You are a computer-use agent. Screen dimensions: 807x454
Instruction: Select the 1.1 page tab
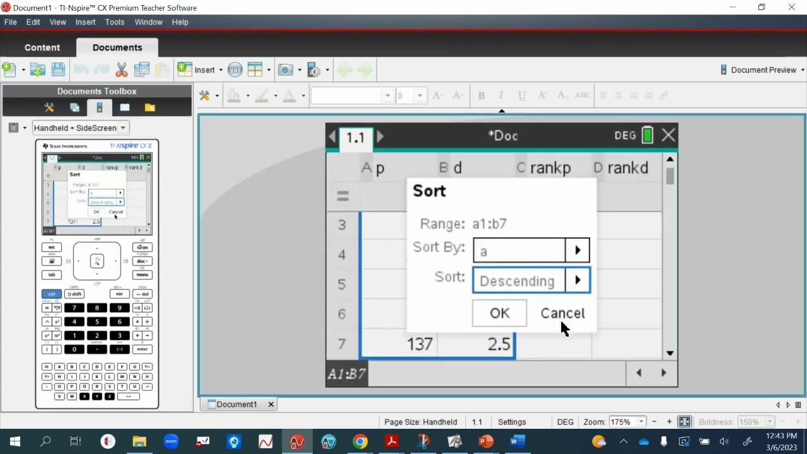coord(356,137)
